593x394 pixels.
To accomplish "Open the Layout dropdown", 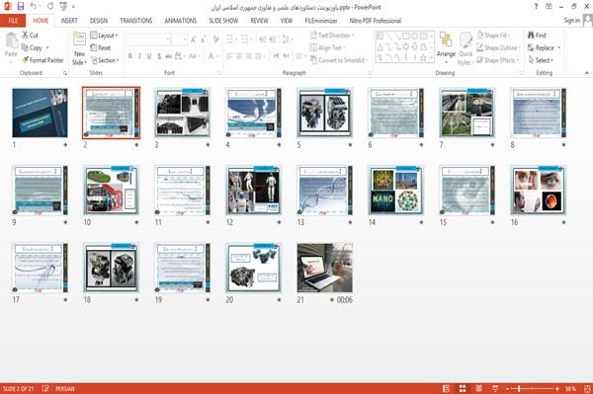I will click(105, 36).
